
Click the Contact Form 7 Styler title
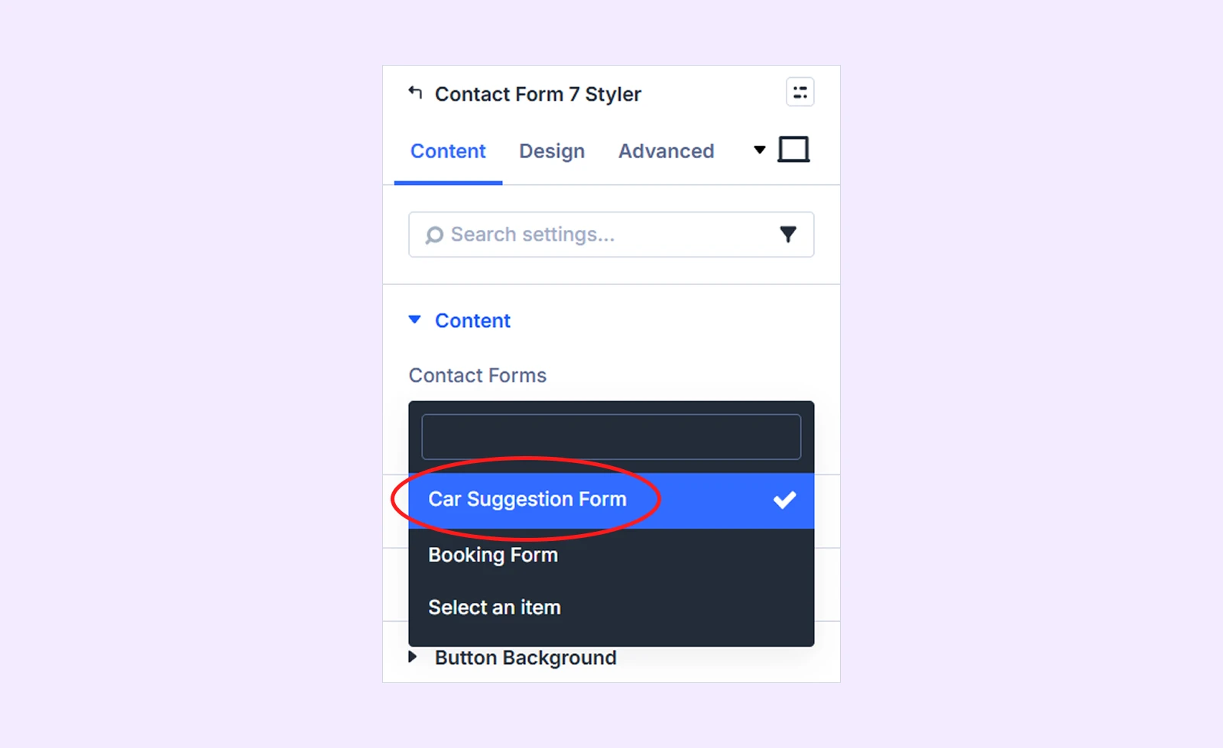[x=538, y=94]
